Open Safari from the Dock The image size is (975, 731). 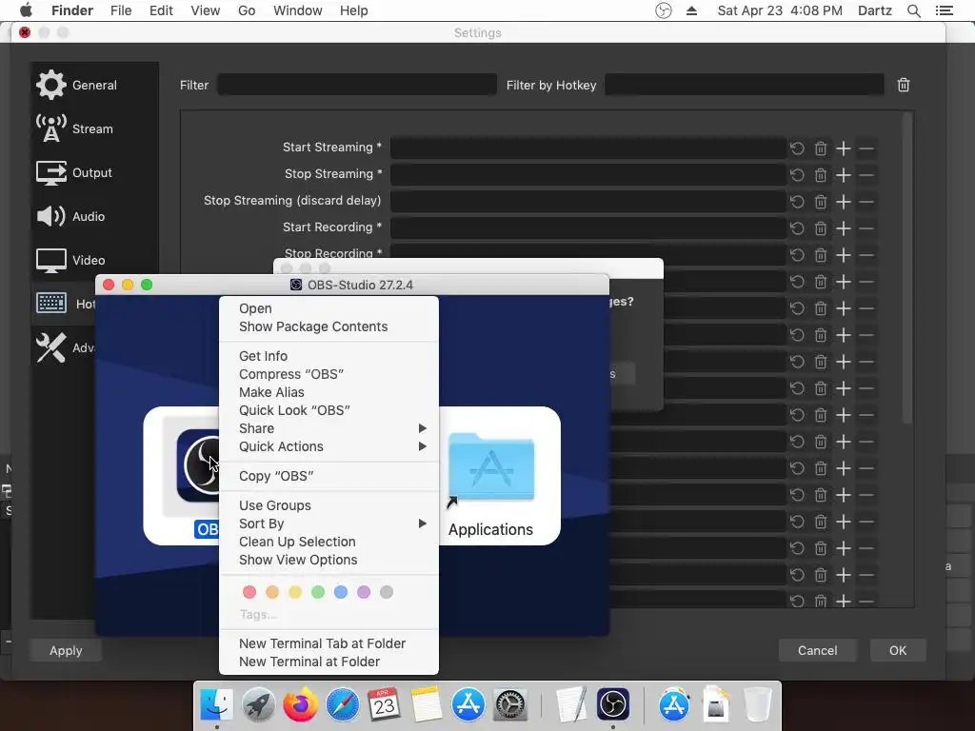(343, 705)
